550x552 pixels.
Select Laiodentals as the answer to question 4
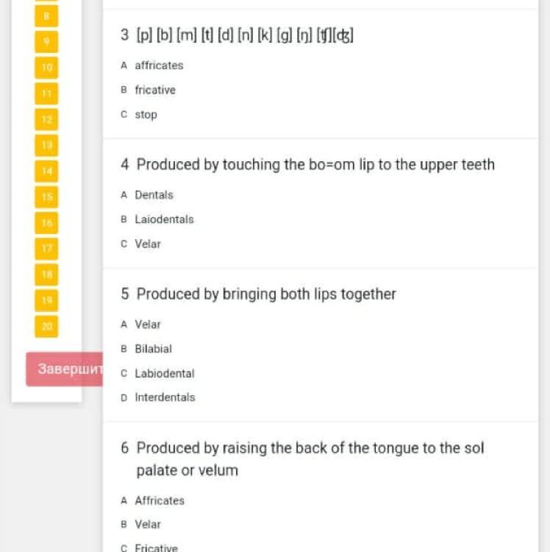[x=164, y=219]
